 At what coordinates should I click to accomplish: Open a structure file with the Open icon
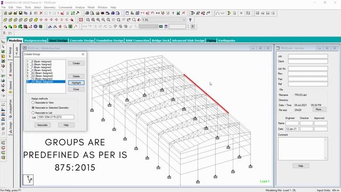(10, 13)
